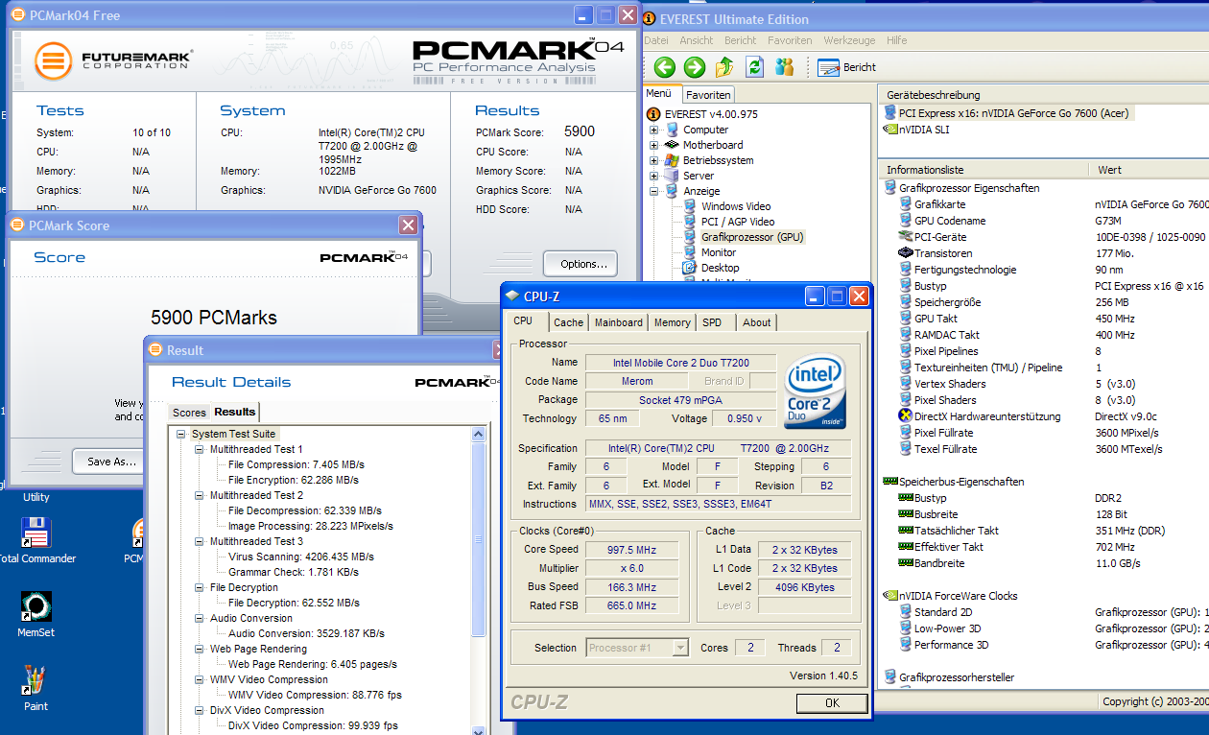Expand Server node in EVEREST tree
Image resolution: width=1209 pixels, height=735 pixels.
(654, 176)
